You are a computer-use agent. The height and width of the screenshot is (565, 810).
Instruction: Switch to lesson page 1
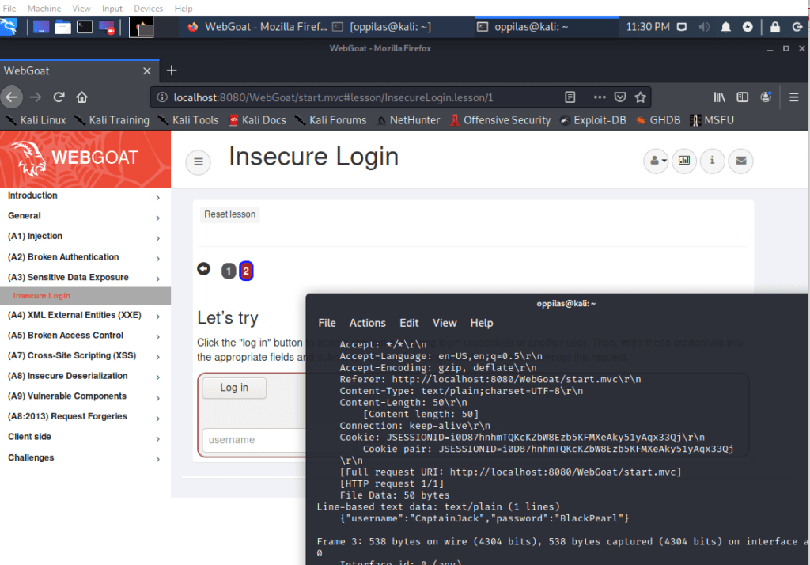[x=229, y=271]
